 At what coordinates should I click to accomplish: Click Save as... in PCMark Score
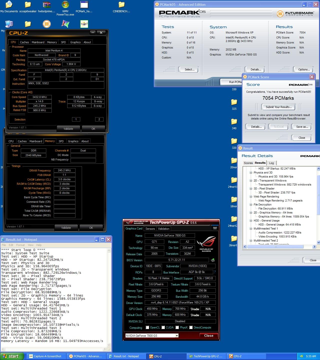point(302,127)
